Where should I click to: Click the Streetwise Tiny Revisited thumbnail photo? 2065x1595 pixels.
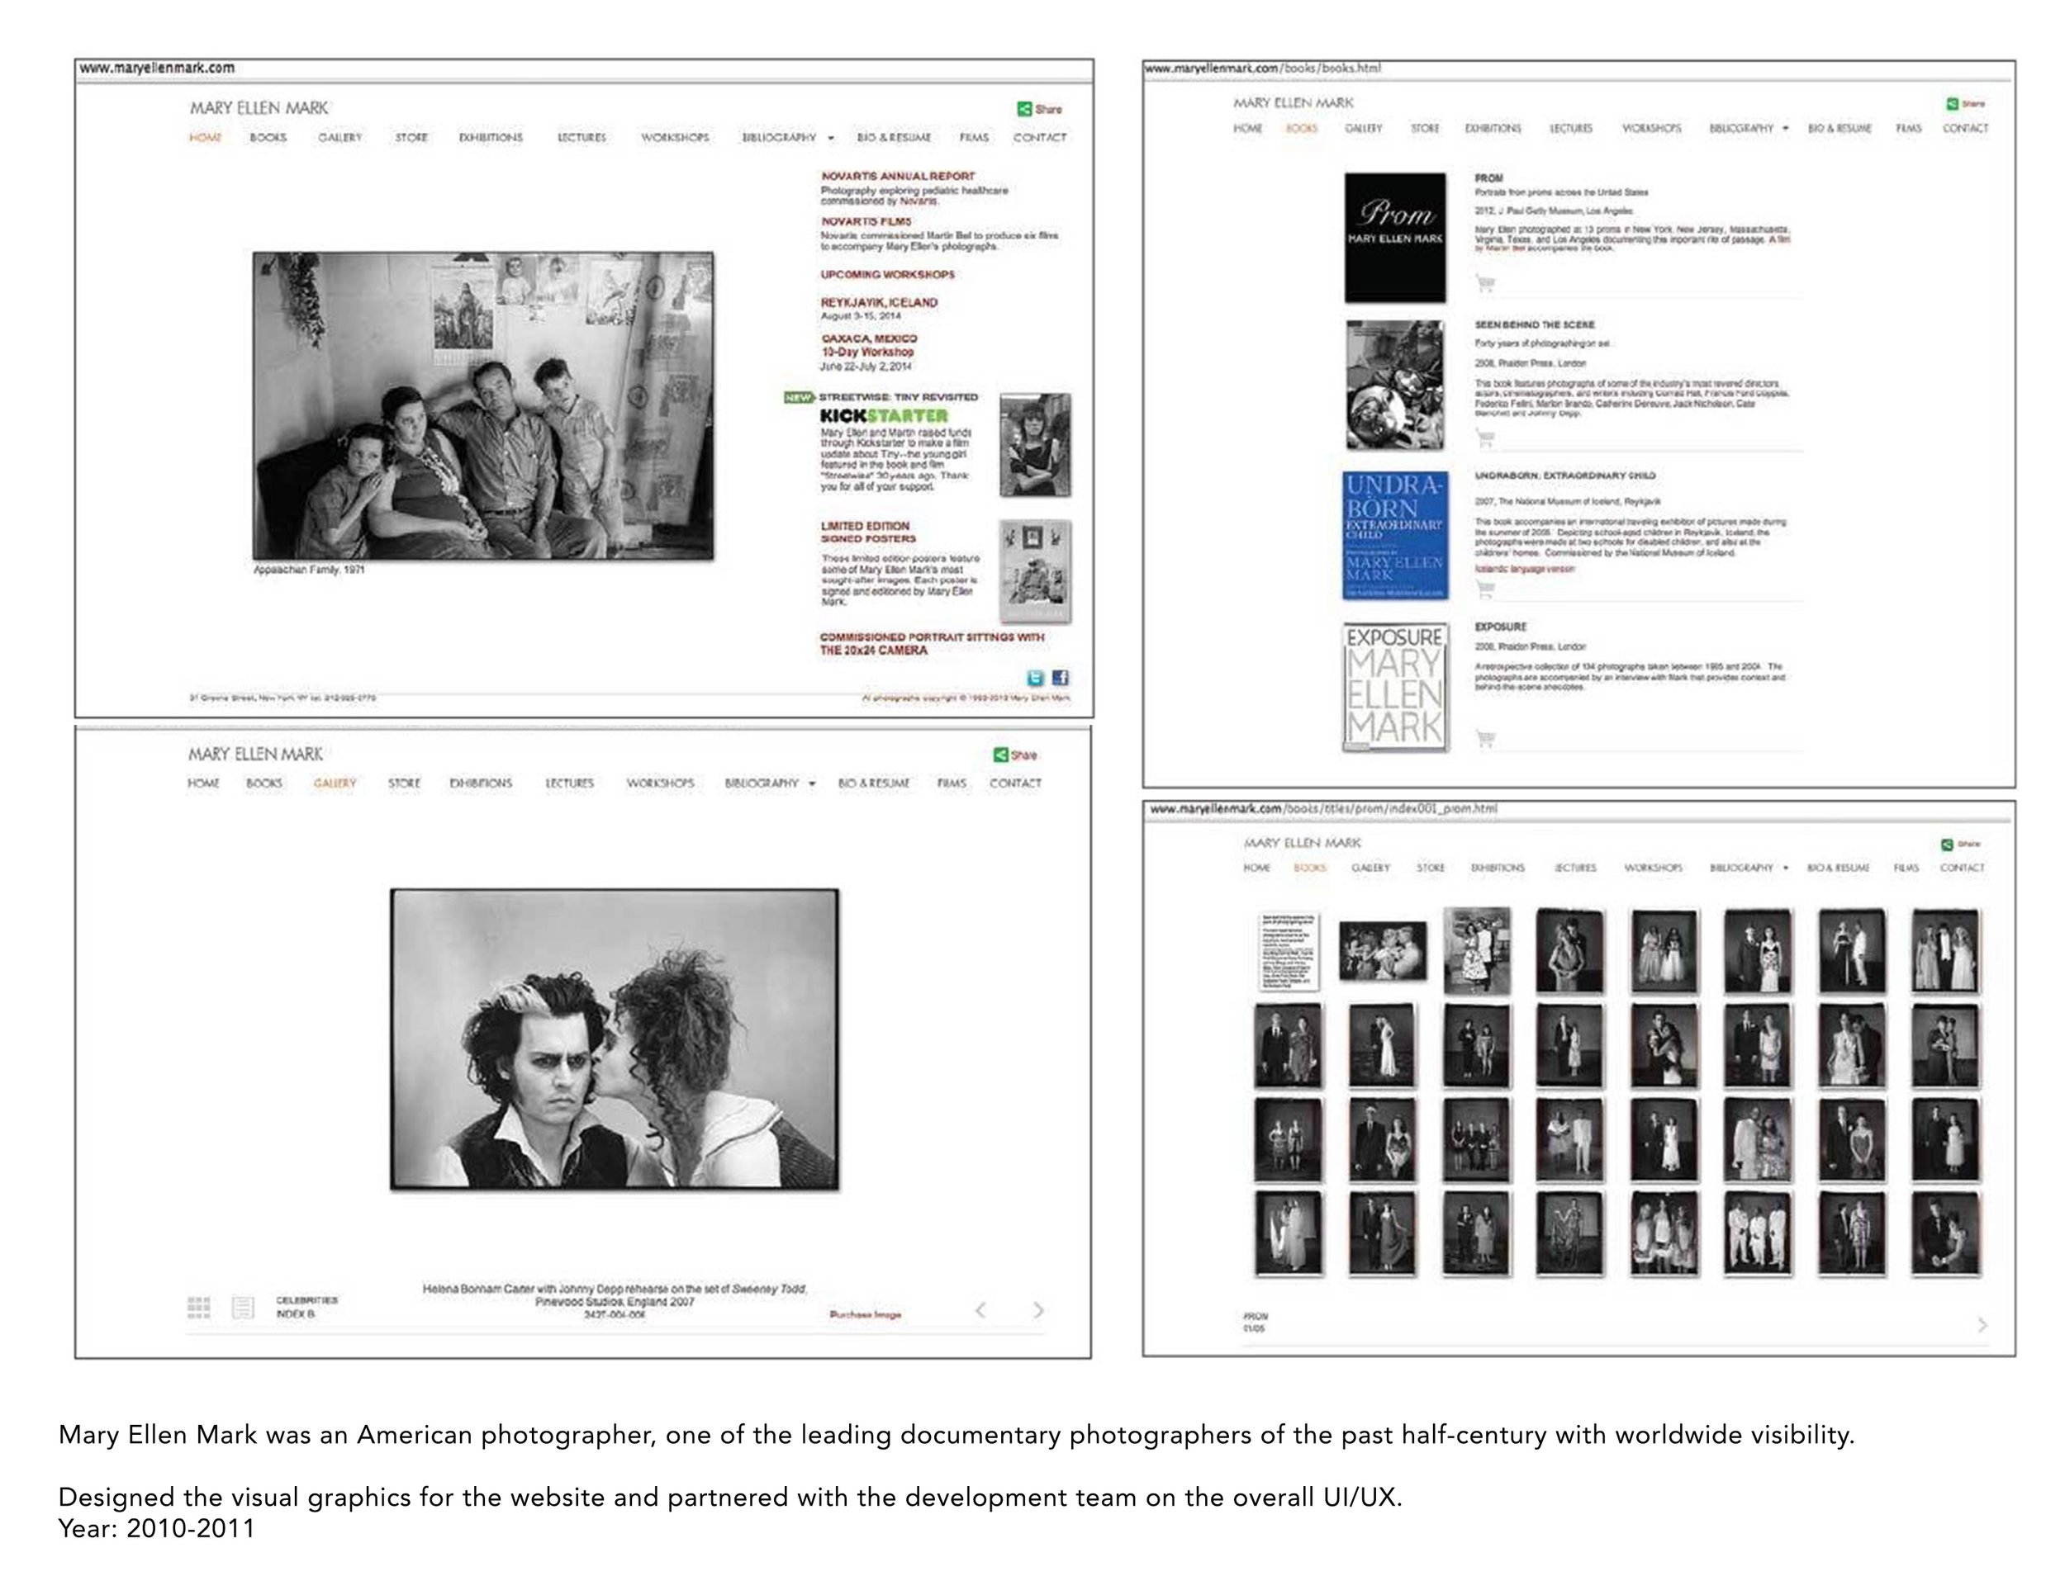coord(1035,445)
